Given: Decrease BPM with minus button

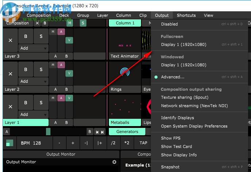Looking at the screenshot, I should (x=60, y=143).
